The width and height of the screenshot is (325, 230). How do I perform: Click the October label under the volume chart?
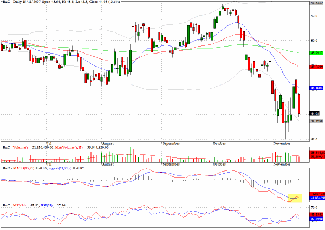point(219,164)
